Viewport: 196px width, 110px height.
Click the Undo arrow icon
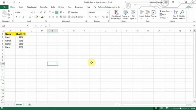click(x=8, y=2)
